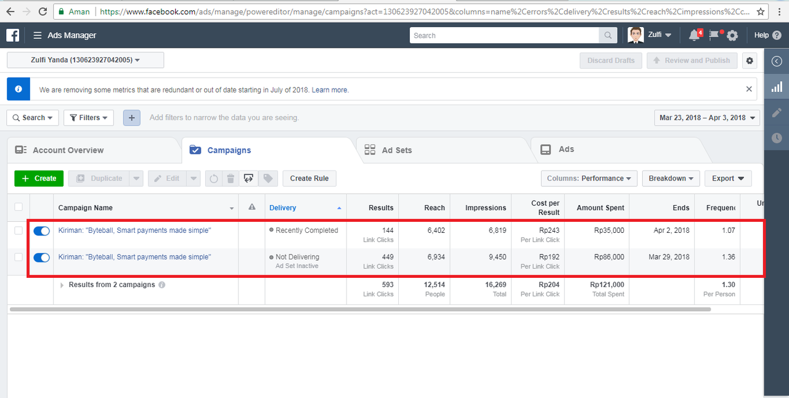The image size is (789, 398).
Task: Toggle the Not Delivering campaign switch
Action: [x=41, y=258]
